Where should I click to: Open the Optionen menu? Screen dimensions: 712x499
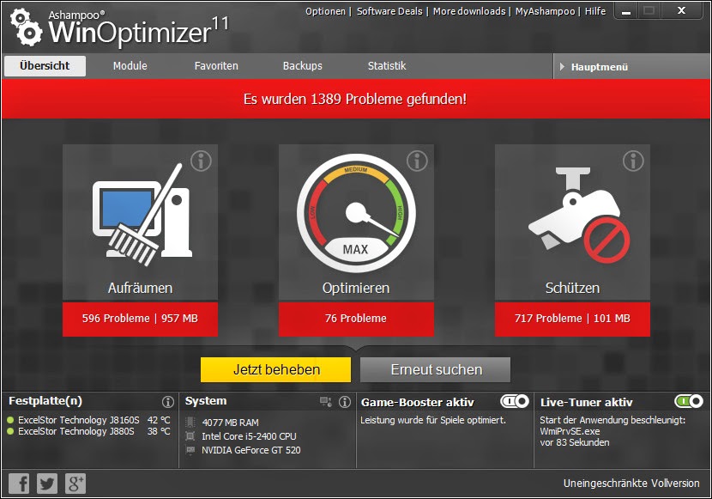point(325,11)
